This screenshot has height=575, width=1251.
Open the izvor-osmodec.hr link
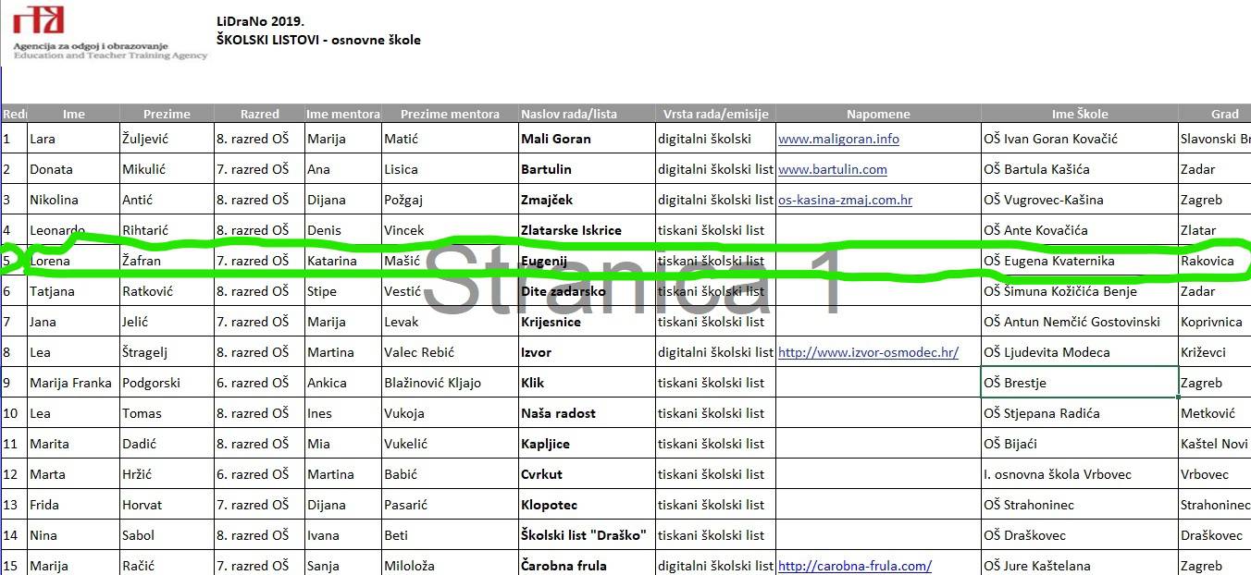[x=868, y=352]
